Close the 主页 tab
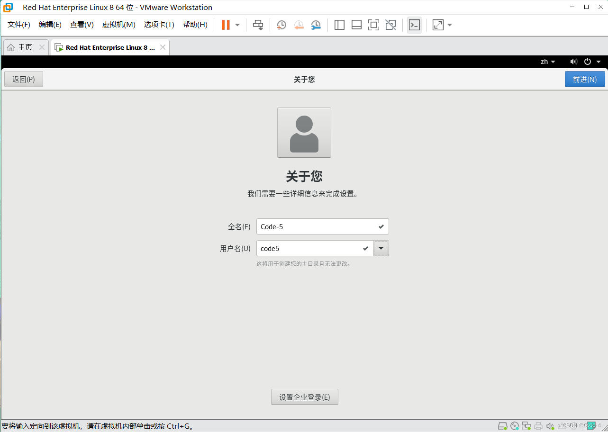Viewport: 608px width, 432px height. pyautogui.click(x=42, y=47)
